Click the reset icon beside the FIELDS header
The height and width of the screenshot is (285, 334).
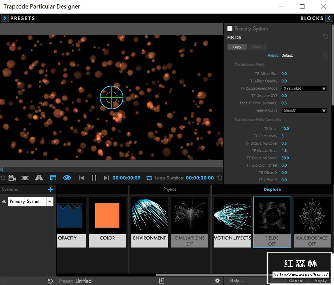coord(325,37)
